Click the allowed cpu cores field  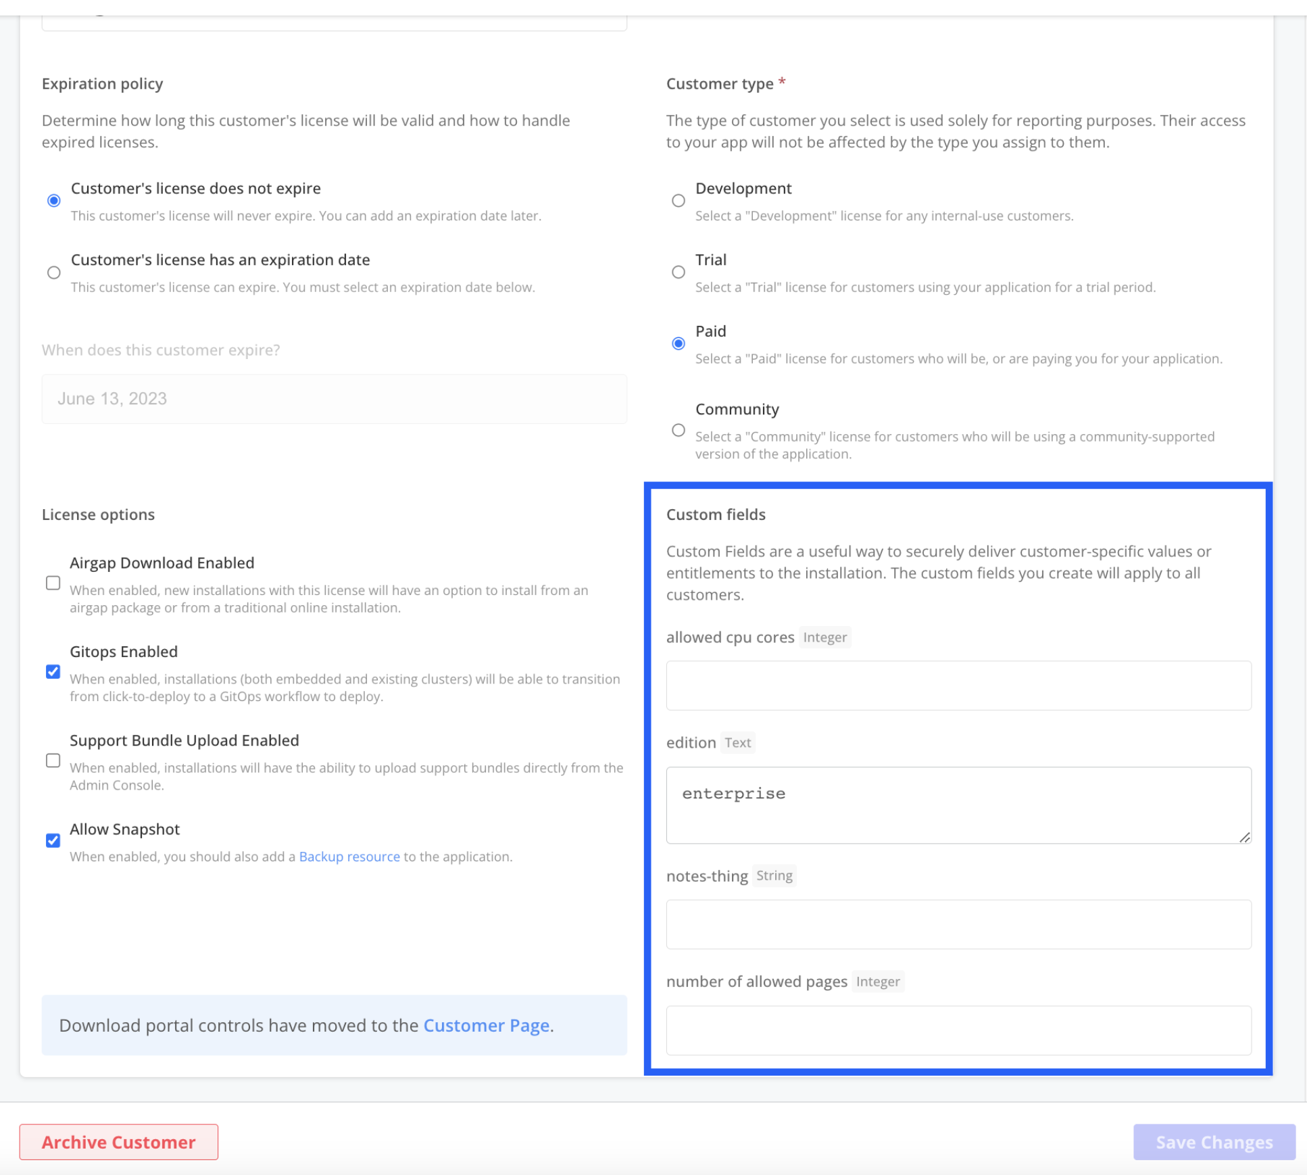pyautogui.click(x=958, y=685)
